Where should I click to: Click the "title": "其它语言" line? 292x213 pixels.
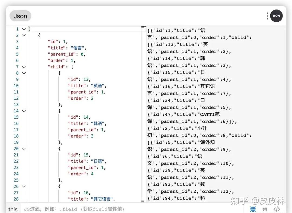91,199
